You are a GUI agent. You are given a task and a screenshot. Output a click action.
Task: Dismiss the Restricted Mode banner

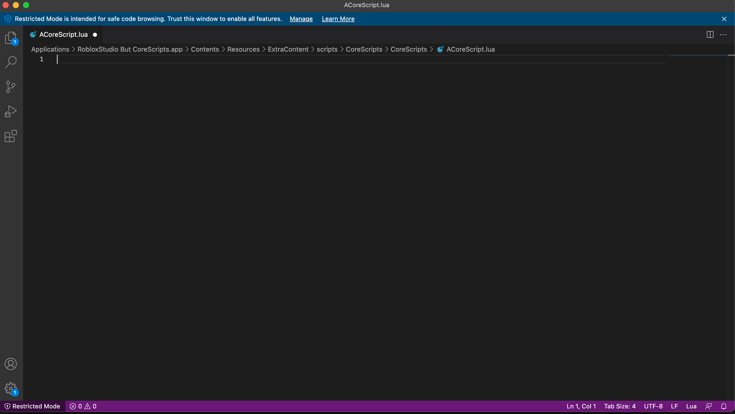point(724,19)
